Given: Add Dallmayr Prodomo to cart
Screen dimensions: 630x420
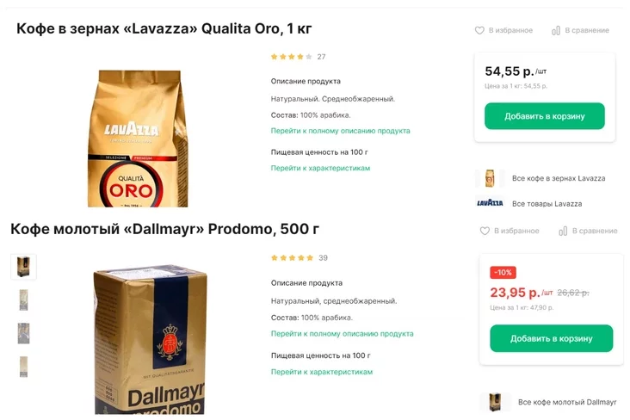Looking at the screenshot, I should [551, 338].
